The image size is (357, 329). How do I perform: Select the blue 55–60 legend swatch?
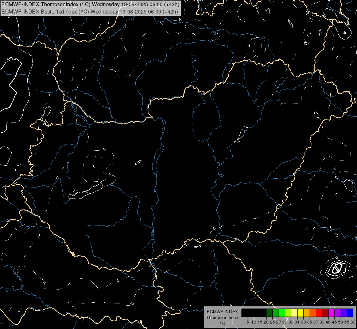click(350, 313)
